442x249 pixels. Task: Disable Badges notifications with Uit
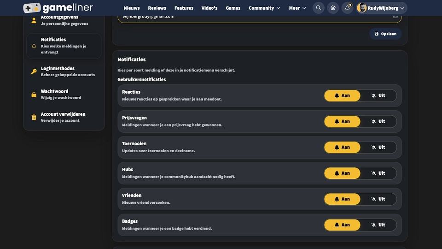pos(378,225)
